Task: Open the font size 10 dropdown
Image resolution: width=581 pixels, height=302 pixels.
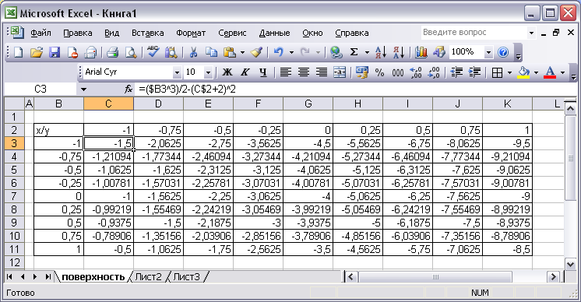Action: tap(208, 72)
